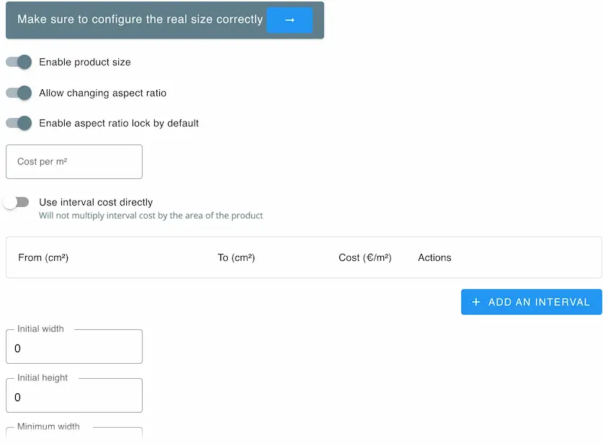Screen dimensions: 603x445
Task: Click the 'Will not multiply interval cost' helper text
Action: pos(151,216)
